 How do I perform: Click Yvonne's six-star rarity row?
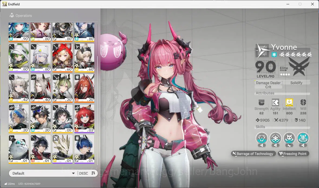(295, 54)
